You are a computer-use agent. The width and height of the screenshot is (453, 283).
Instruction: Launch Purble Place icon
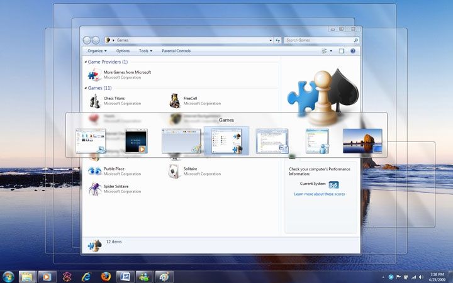pyautogui.click(x=94, y=171)
